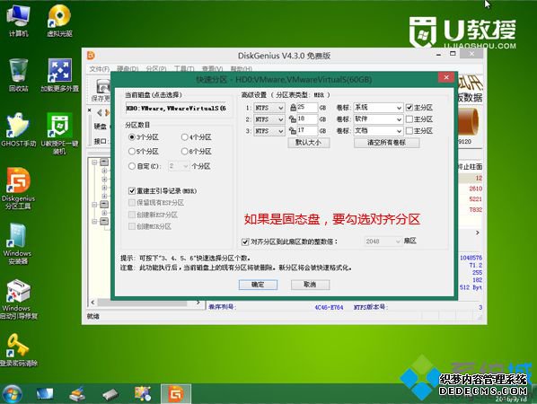Open the 查看(V) menu
The image size is (537, 404).
[212, 69]
